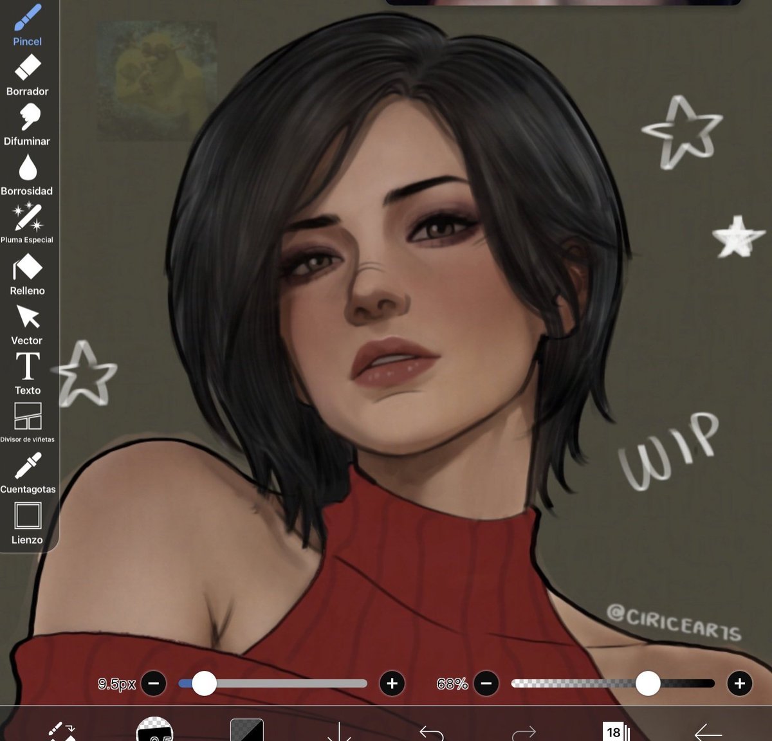This screenshot has height=741, width=772.
Task: Switch between brush and eraser icon
Action: coord(62,732)
